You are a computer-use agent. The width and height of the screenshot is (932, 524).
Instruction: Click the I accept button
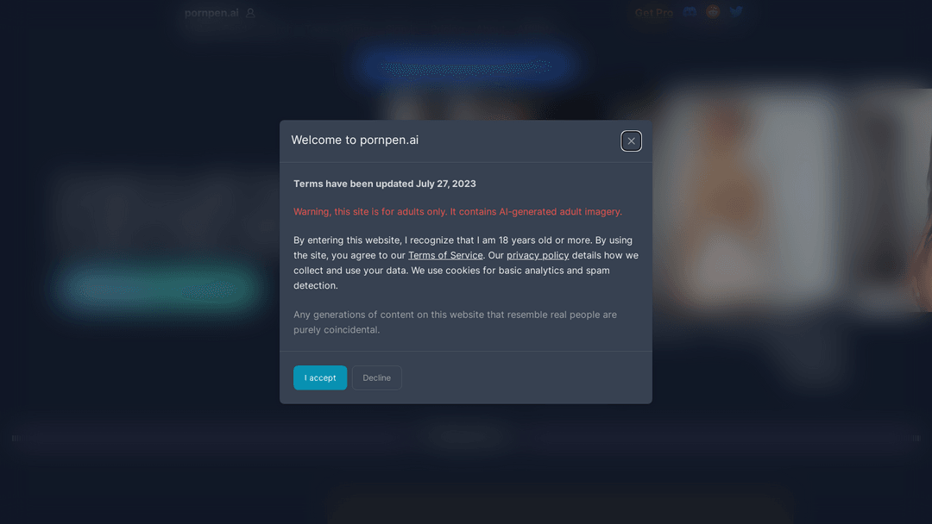320,377
